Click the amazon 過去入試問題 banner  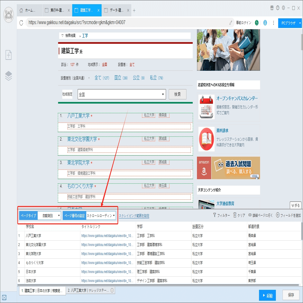[228, 168]
